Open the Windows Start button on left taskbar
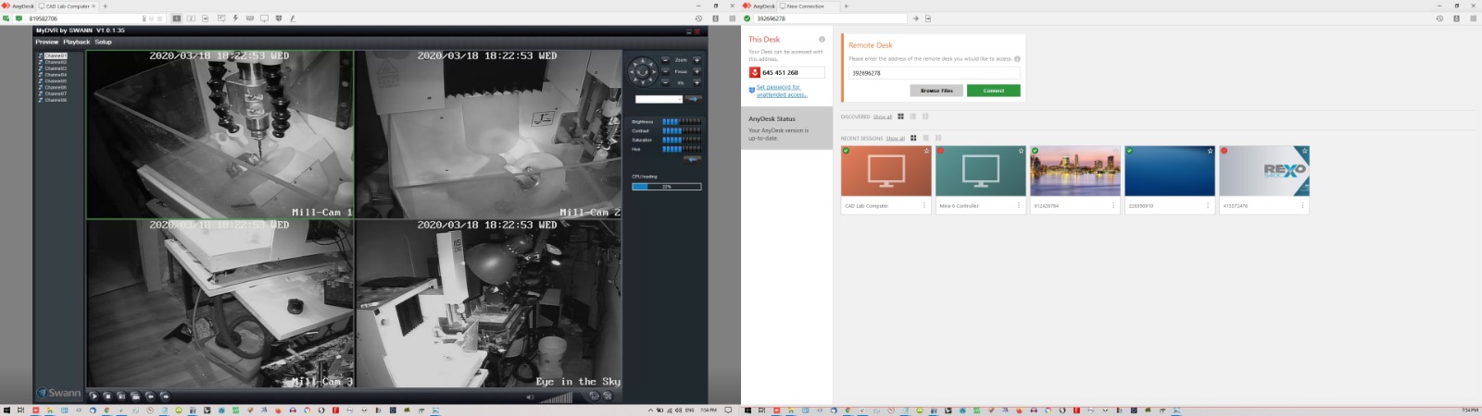1482x416 pixels. click(x=6, y=410)
